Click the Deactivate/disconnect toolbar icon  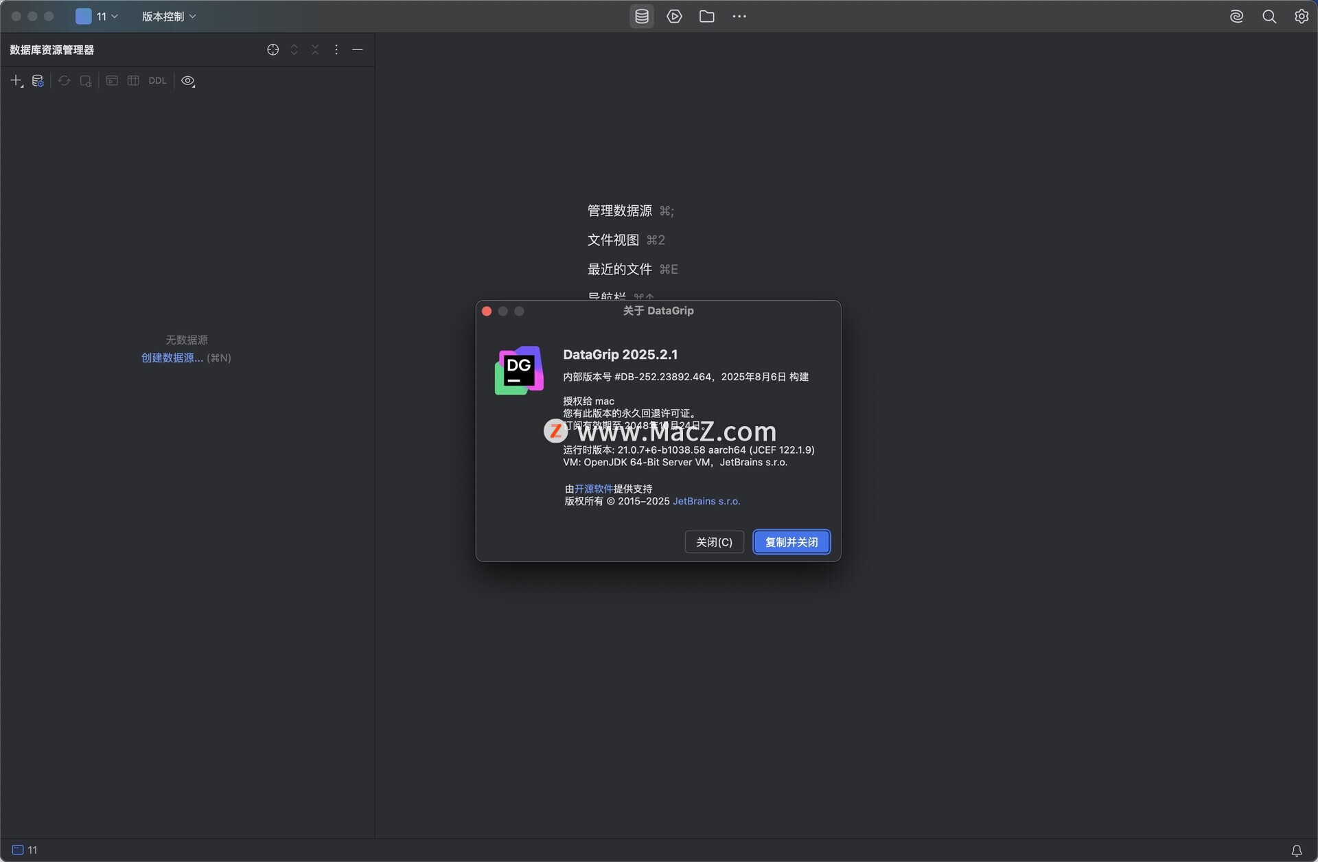click(85, 81)
